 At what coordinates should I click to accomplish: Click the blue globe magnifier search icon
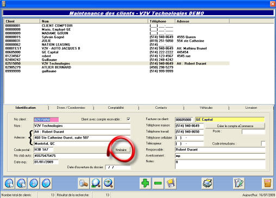pos(96,183)
